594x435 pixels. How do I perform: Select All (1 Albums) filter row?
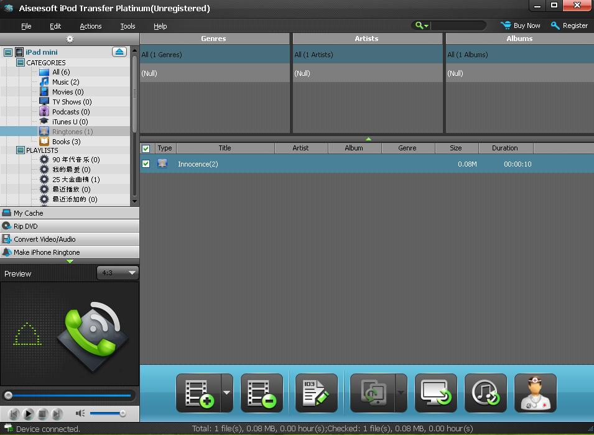coord(520,55)
